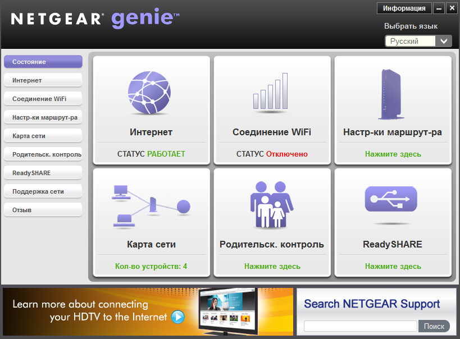Open Настр-ки маршрут-ра in the sidebar
The height and width of the screenshot is (339, 460).
click(x=43, y=117)
